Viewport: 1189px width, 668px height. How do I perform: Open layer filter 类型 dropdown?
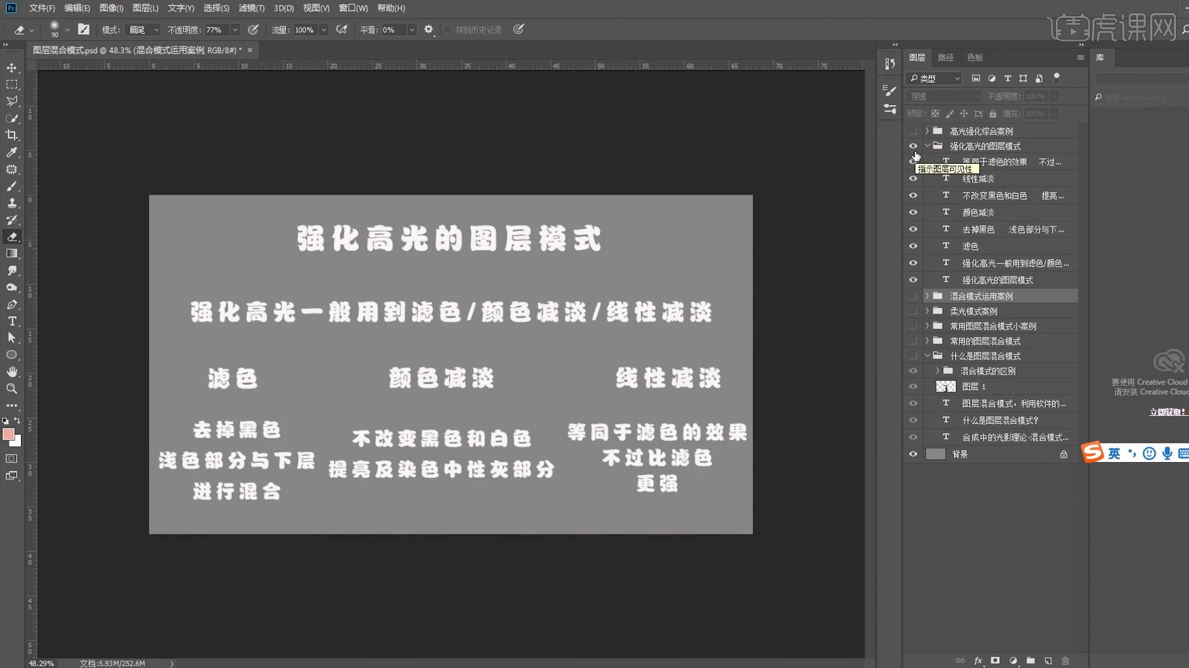(x=934, y=79)
